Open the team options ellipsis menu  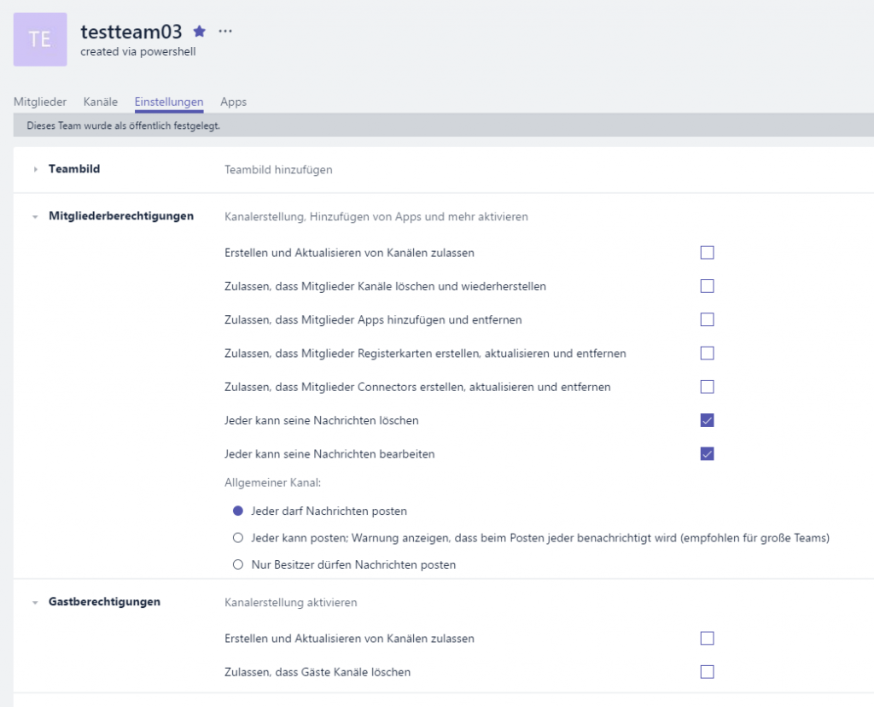(224, 30)
